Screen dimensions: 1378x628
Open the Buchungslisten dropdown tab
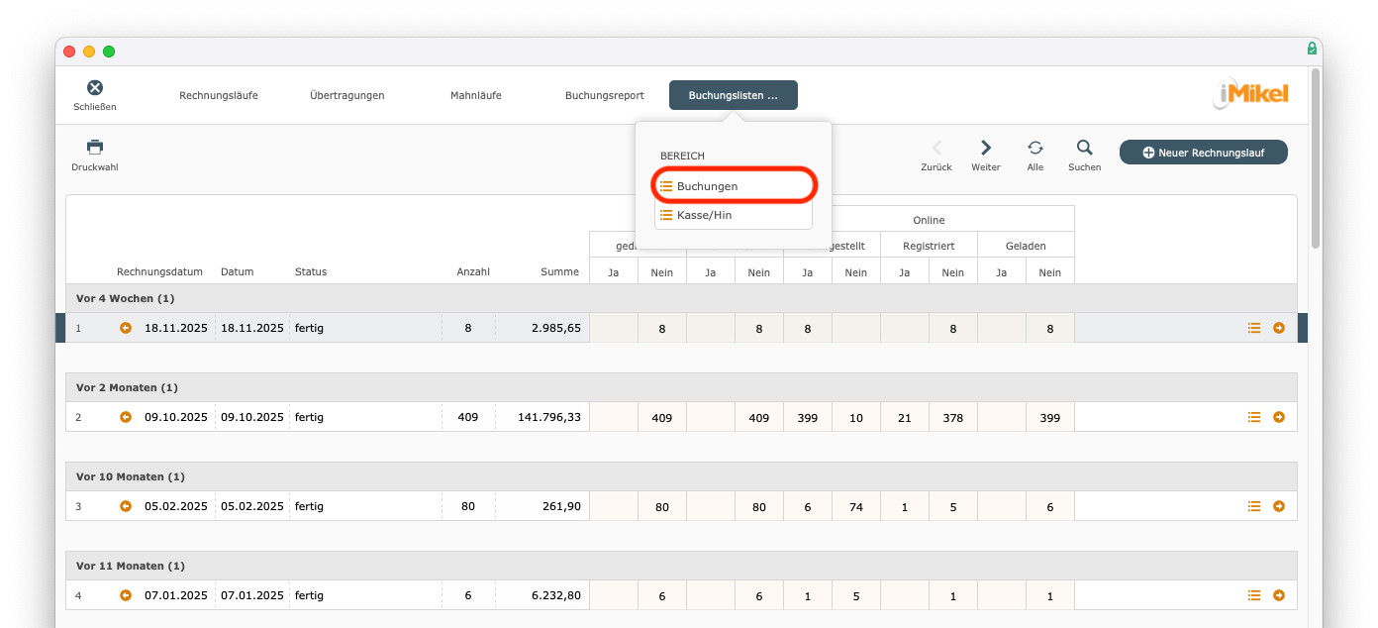(x=734, y=95)
